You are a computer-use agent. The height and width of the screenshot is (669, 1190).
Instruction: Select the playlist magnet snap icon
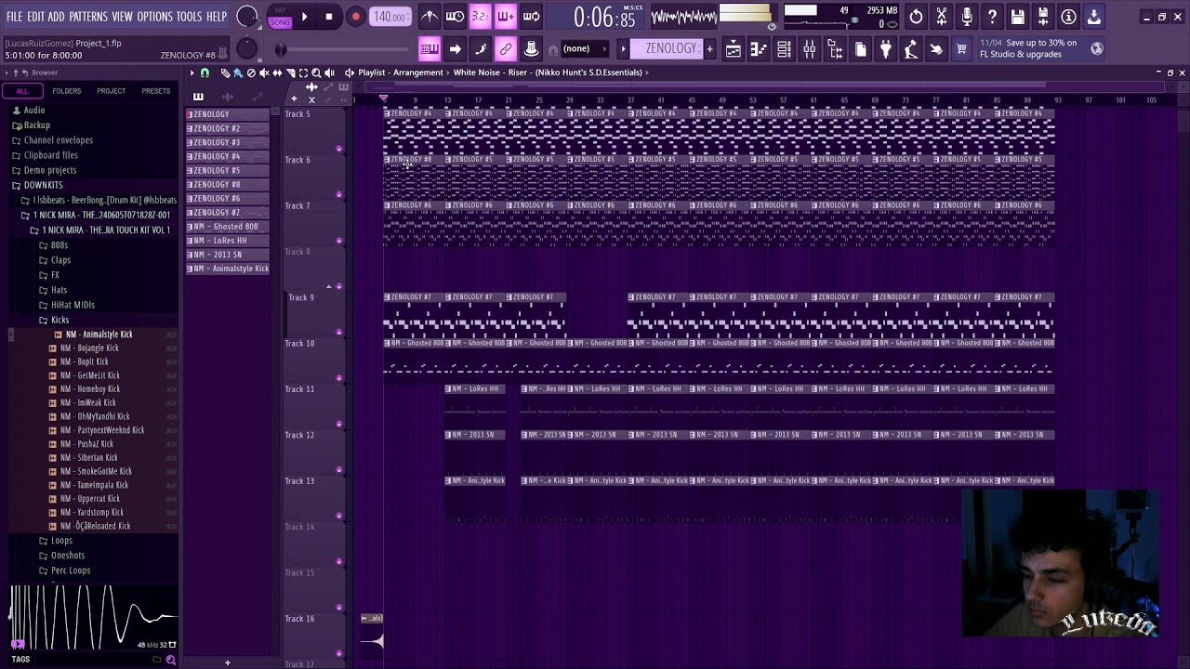[x=205, y=72]
